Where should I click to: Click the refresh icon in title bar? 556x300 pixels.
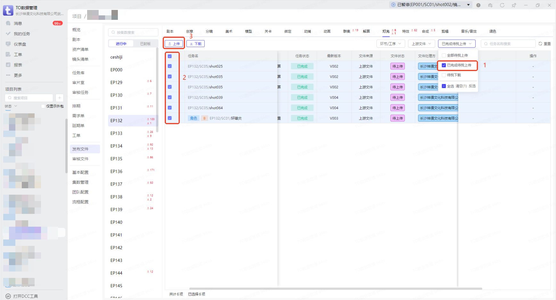click(x=502, y=5)
